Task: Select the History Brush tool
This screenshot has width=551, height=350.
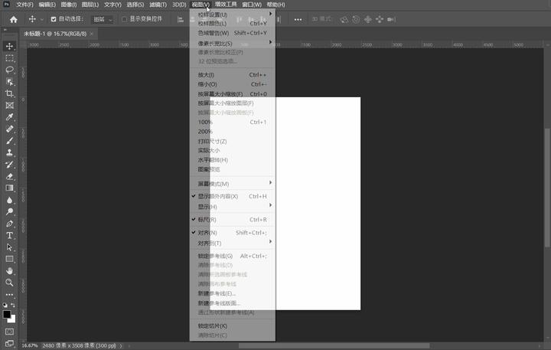Action: (9, 165)
